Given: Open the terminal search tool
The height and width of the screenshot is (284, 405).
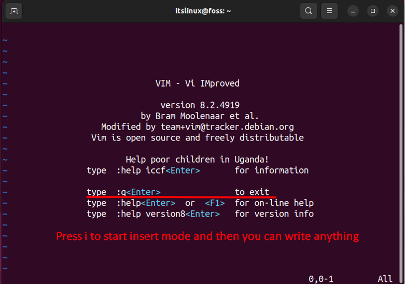Looking at the screenshot, I should click(x=309, y=11).
